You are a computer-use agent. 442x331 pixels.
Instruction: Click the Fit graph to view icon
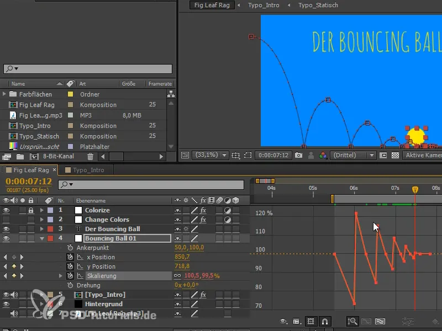(x=352, y=321)
